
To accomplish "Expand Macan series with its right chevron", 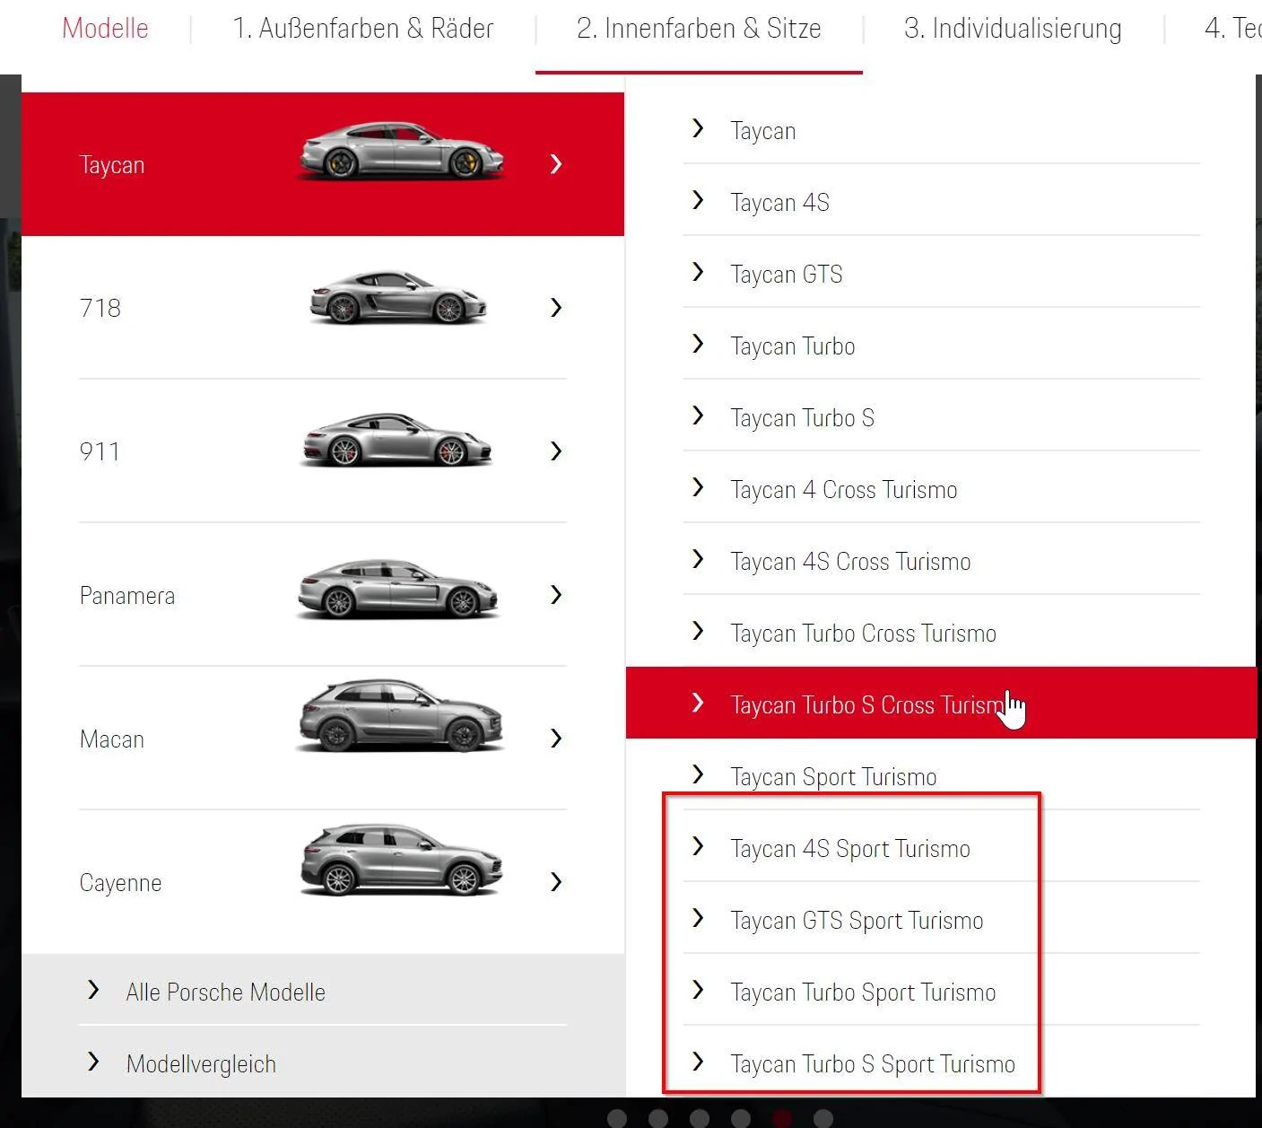I will click(556, 739).
